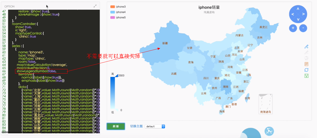The height and width of the screenshot is (138, 317).
Task: Zoom out the map with minus button
Action: pyautogui.click(x=303, y=28)
